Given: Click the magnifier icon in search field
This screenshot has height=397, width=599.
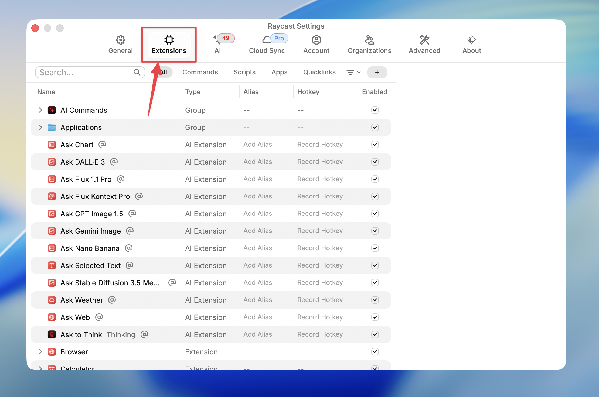Looking at the screenshot, I should point(137,72).
